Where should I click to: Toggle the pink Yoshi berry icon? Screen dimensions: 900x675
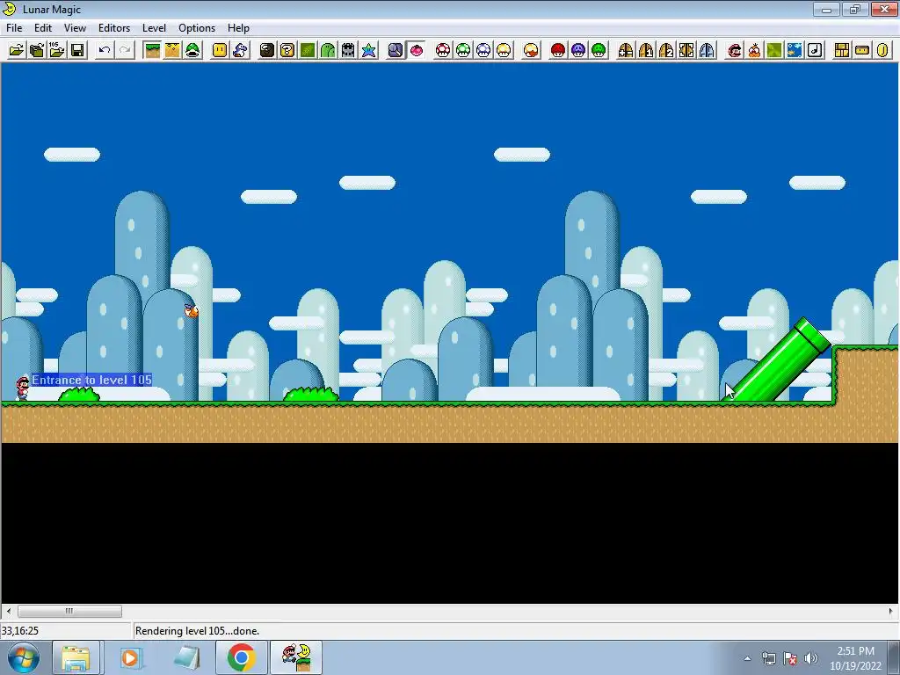click(x=416, y=50)
